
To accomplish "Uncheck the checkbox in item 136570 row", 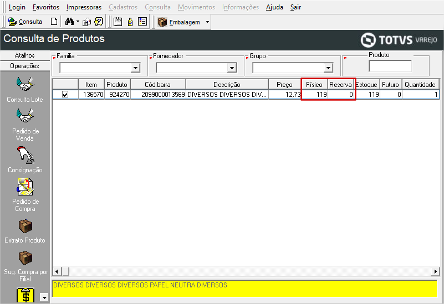I will [65, 95].
